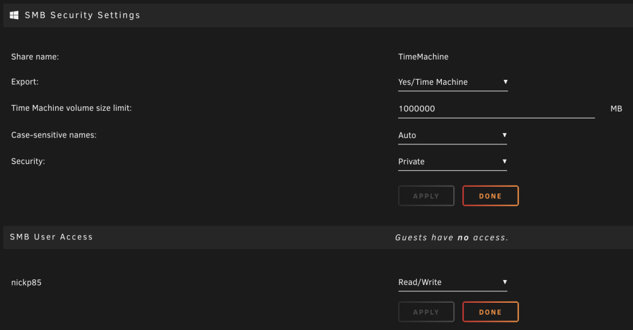Screen dimensions: 633x330
Task: Click Done in the SMB Security Settings section
Action: pos(490,196)
